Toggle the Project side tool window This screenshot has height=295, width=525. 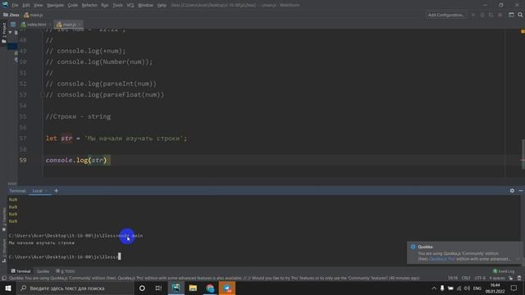click(x=3, y=32)
